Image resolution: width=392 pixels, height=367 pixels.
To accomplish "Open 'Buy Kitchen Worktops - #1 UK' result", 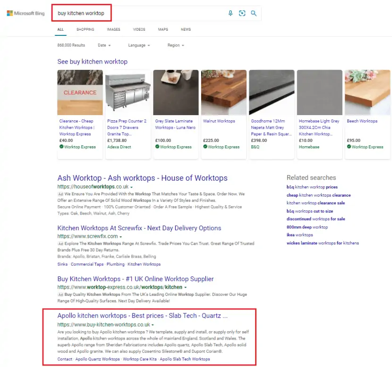I will 136,279.
